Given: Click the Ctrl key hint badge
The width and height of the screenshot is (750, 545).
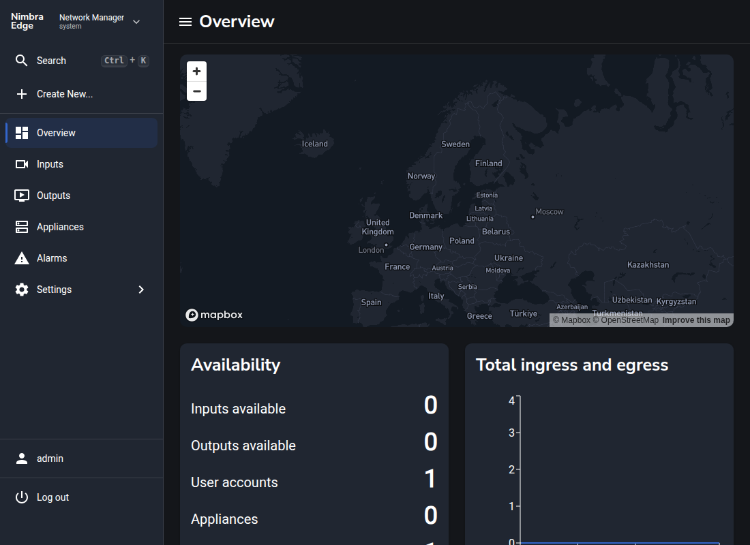Looking at the screenshot, I should pos(115,60).
